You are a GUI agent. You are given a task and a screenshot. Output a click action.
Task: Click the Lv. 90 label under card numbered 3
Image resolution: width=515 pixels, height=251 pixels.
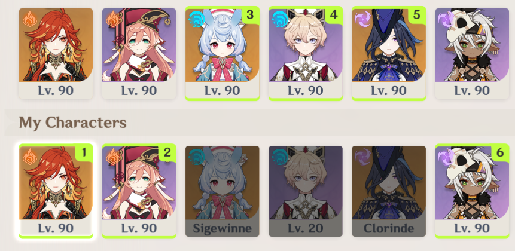[x=223, y=91]
